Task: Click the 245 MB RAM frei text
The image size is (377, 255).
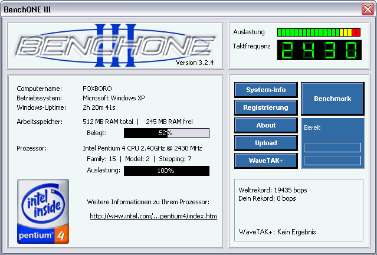Action: [x=169, y=122]
